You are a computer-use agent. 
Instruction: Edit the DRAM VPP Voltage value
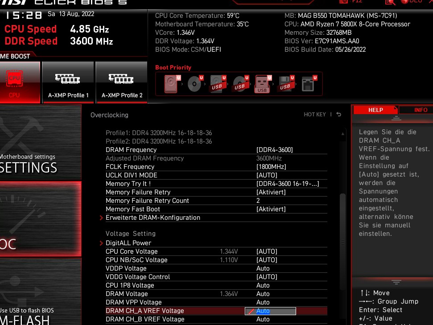pyautogui.click(x=263, y=302)
